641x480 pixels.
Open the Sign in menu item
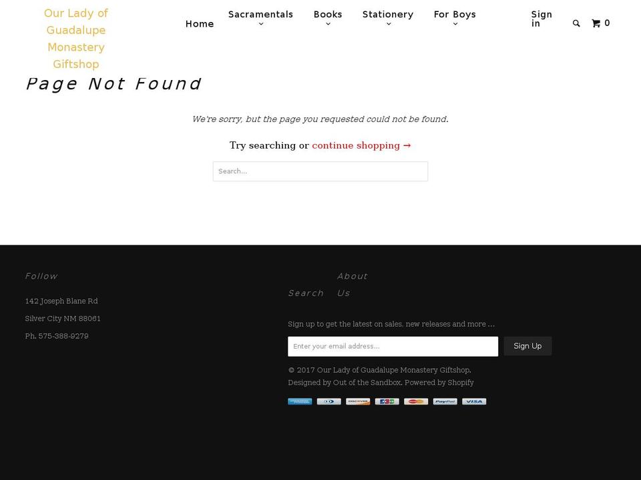(x=542, y=19)
